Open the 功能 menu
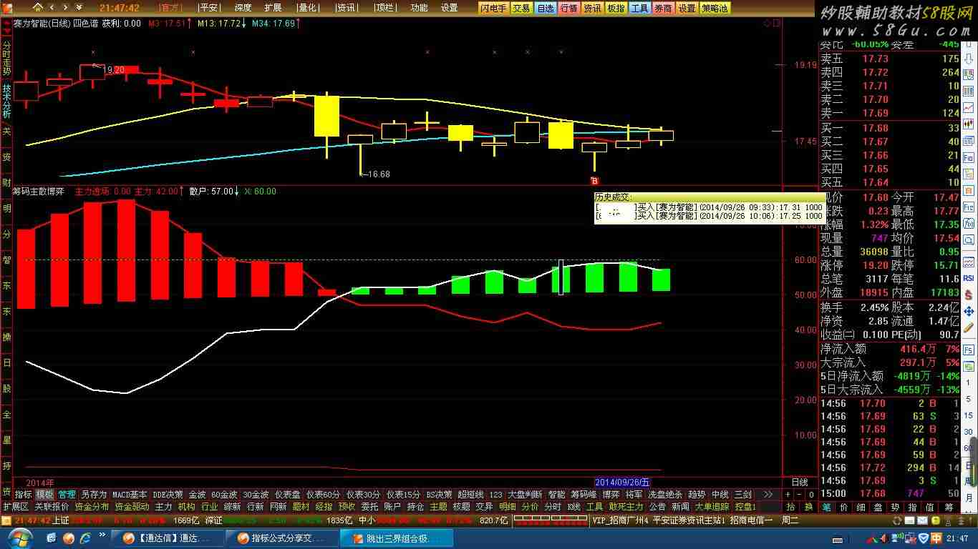 tap(419, 8)
